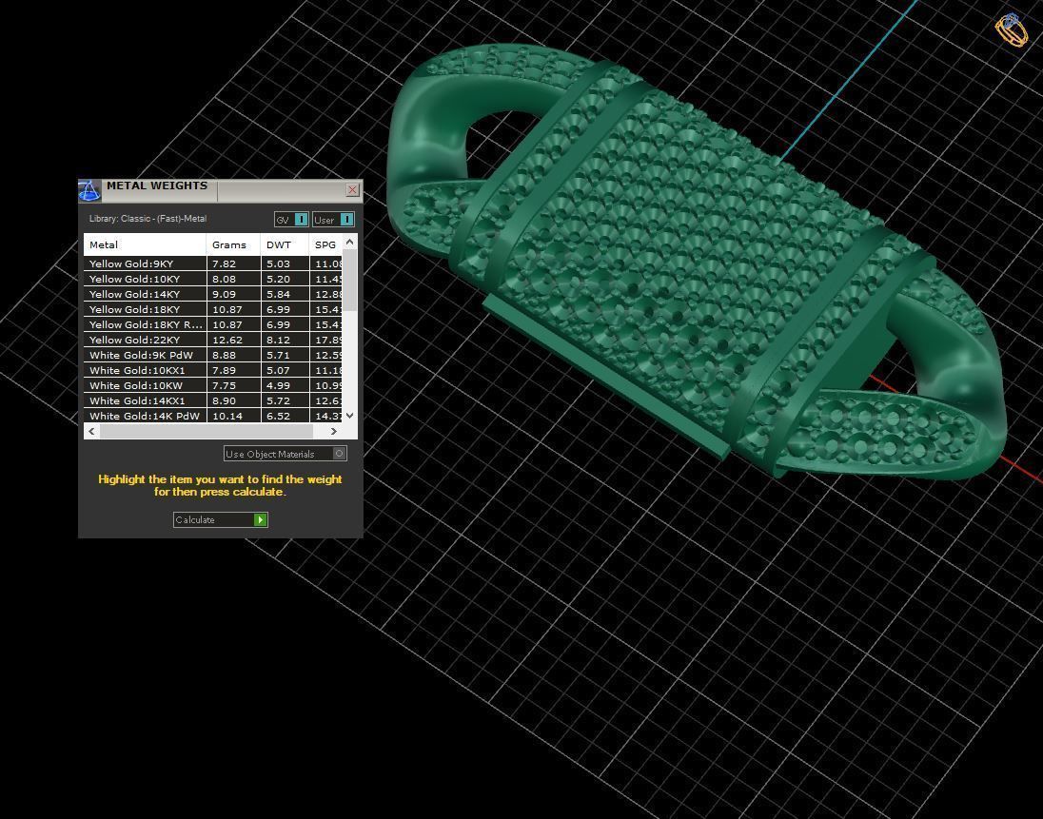Select the White Gold:9K PdW row
1043x819 pixels.
click(x=213, y=355)
